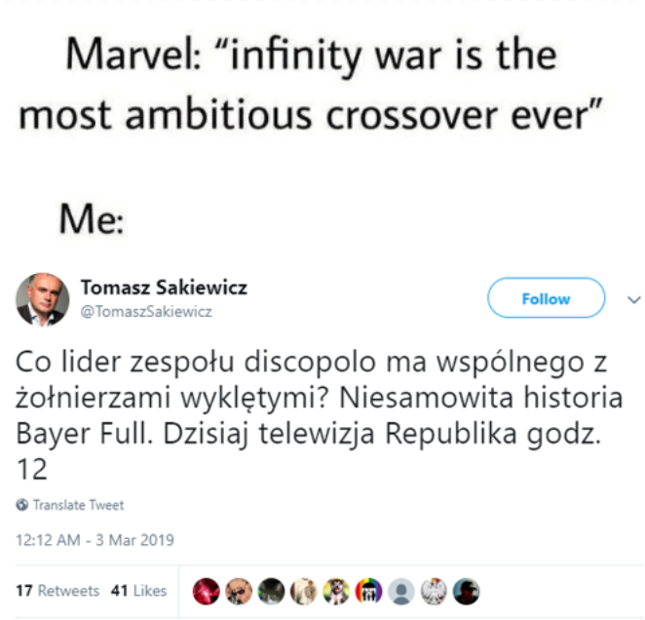View the 41 Likes list

[x=137, y=591]
